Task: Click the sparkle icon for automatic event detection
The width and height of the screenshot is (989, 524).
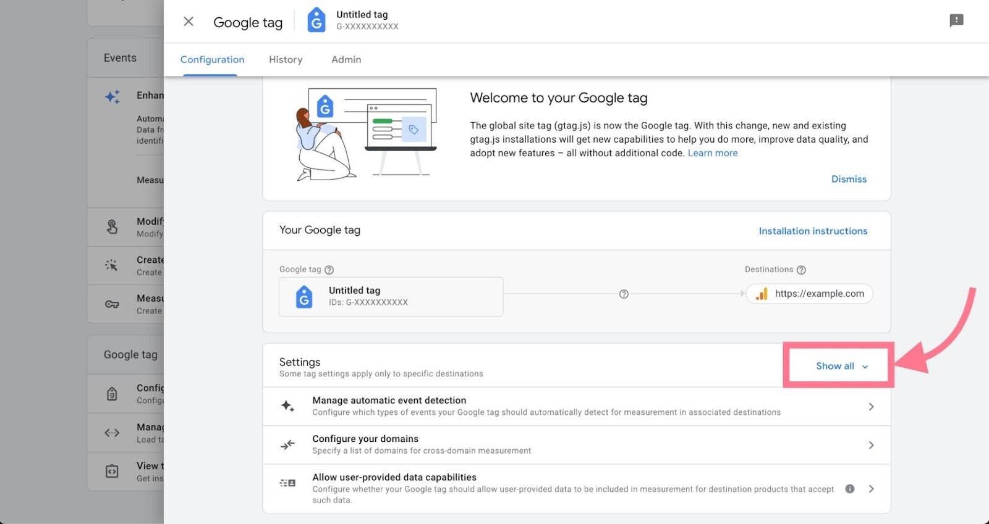Action: 287,406
